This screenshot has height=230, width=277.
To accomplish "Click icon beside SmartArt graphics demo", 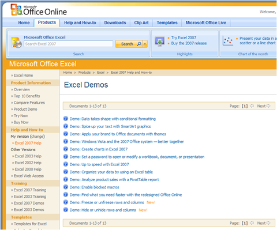I will (x=66, y=126).
